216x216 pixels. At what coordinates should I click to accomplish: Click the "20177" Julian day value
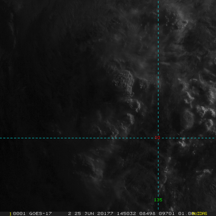click(x=105, y=213)
